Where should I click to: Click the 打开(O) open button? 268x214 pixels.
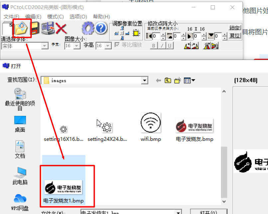(x=208, y=212)
